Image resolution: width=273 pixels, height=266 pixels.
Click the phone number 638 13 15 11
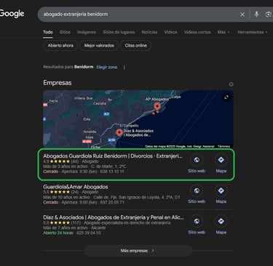click(x=112, y=172)
